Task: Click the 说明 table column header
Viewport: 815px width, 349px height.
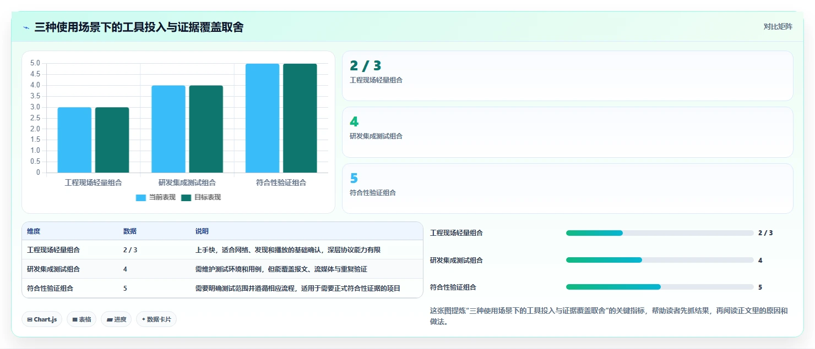Action: tap(202, 231)
